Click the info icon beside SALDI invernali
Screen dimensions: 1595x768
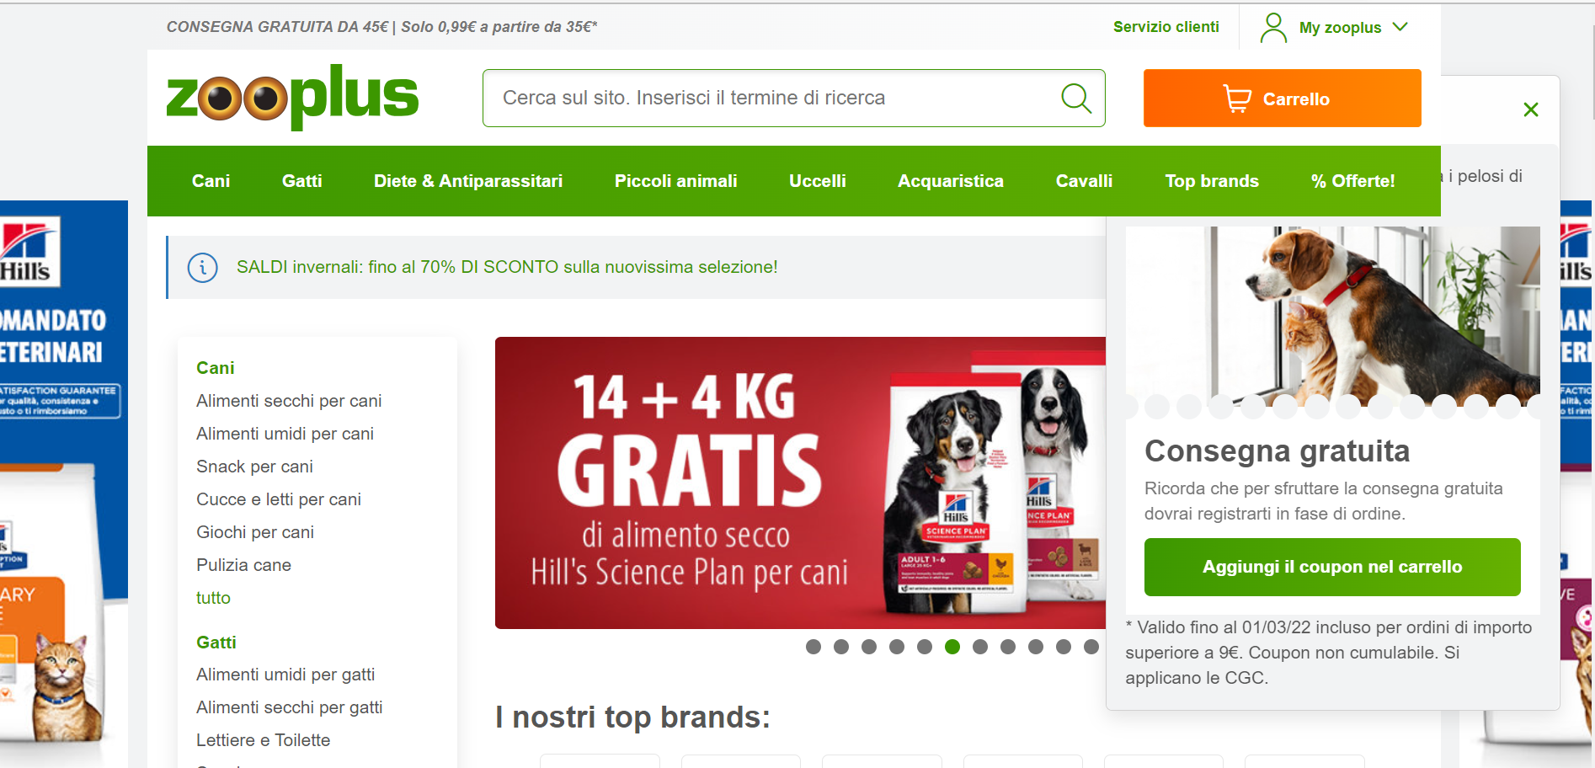coord(202,268)
